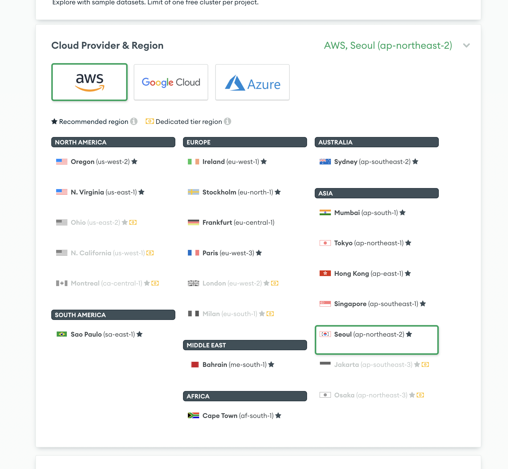
Task: Click info icon beside Dedicated tier region
Action: pos(227,121)
